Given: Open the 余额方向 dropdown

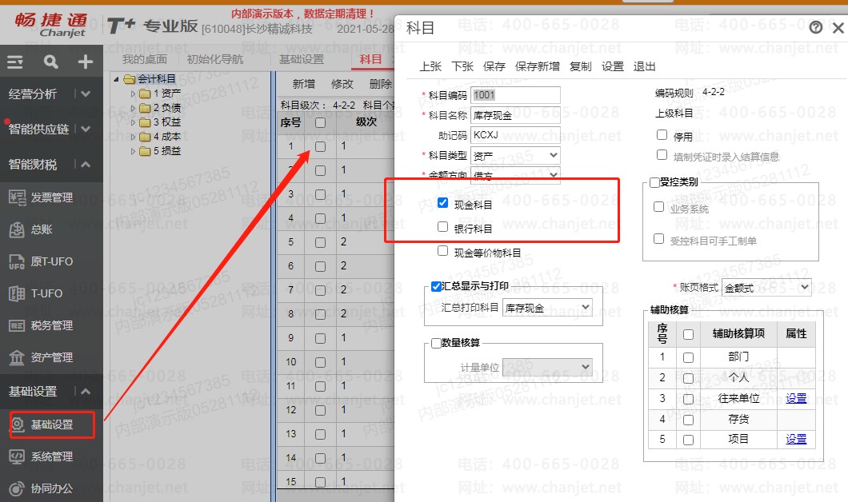Looking at the screenshot, I should (515, 175).
